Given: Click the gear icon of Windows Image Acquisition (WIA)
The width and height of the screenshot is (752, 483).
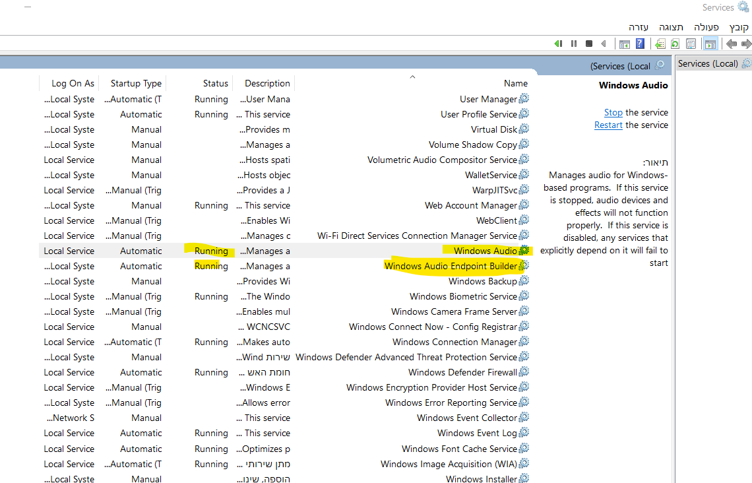Looking at the screenshot, I should [524, 464].
